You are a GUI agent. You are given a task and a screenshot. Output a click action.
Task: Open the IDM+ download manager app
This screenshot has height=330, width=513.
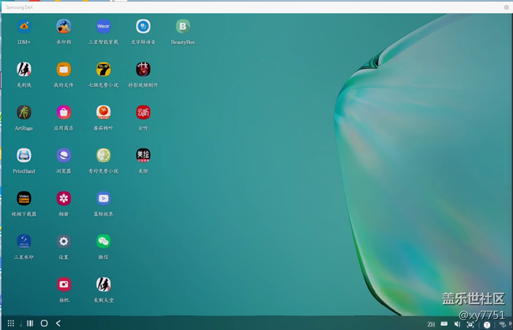click(24, 27)
